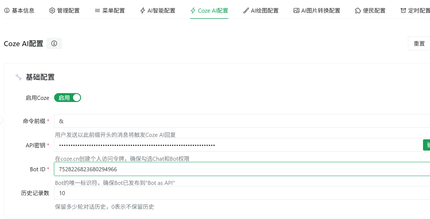
Task: Open the 基本信息 tab
Action: tap(19, 10)
